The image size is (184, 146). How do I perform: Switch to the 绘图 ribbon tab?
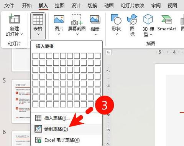(x=59, y=6)
